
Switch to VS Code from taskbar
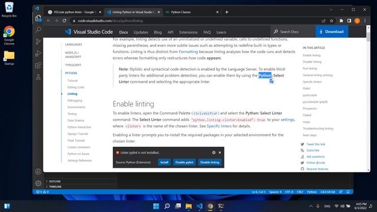click(200, 206)
